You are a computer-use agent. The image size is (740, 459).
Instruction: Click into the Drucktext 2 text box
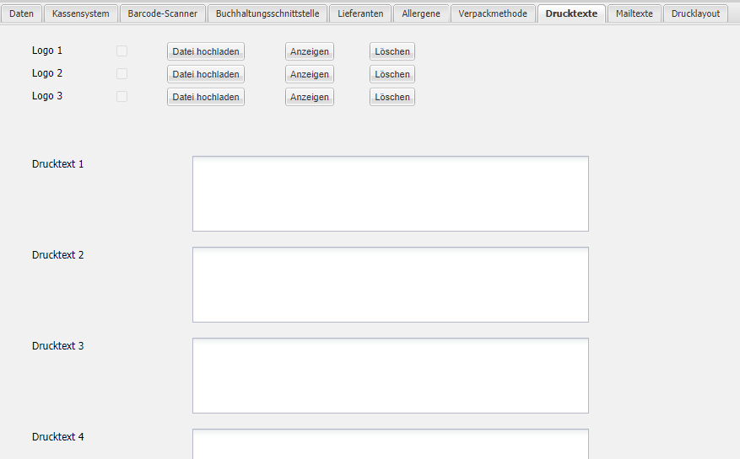coord(390,285)
